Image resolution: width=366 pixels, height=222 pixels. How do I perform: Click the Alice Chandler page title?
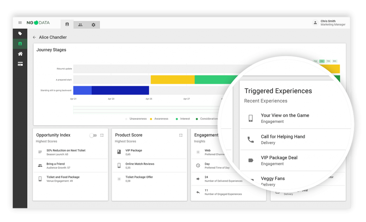point(53,37)
